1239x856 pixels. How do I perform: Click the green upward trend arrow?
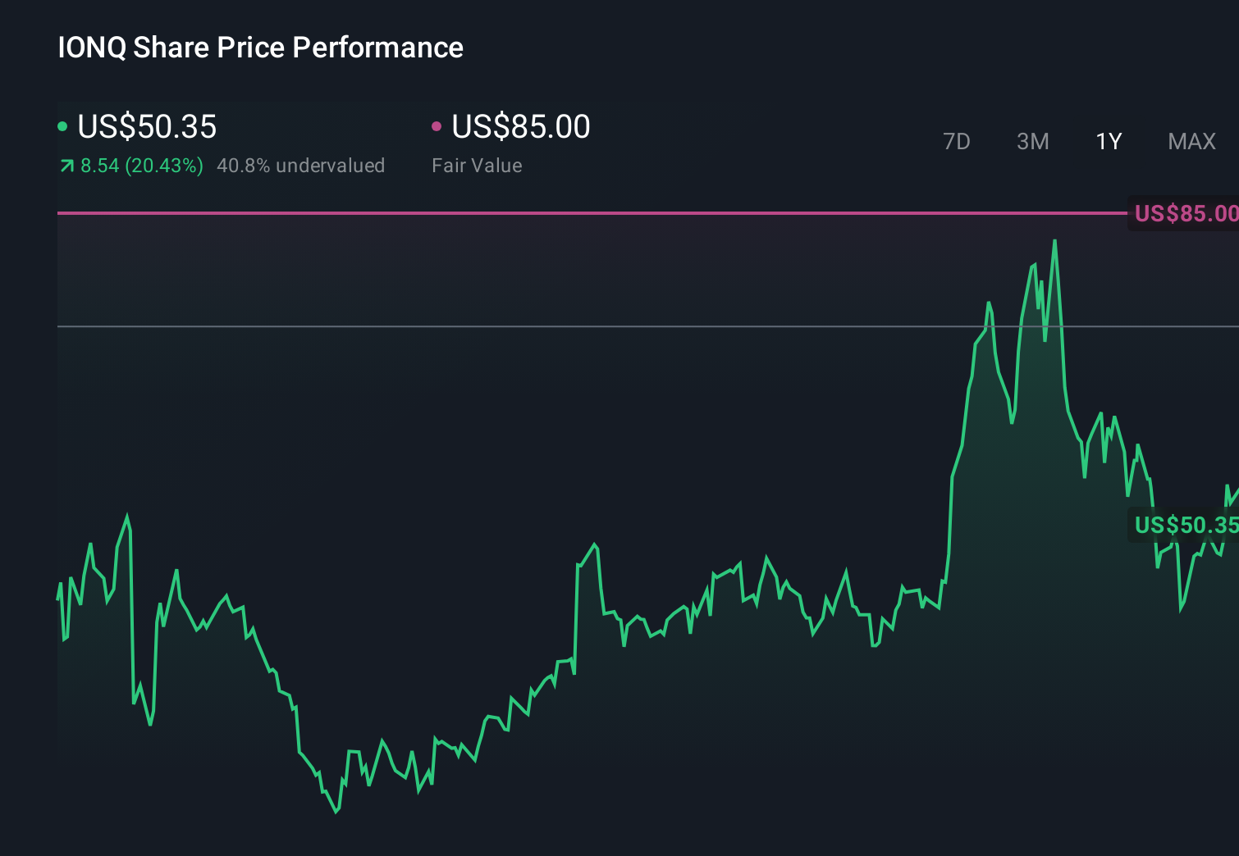66,165
